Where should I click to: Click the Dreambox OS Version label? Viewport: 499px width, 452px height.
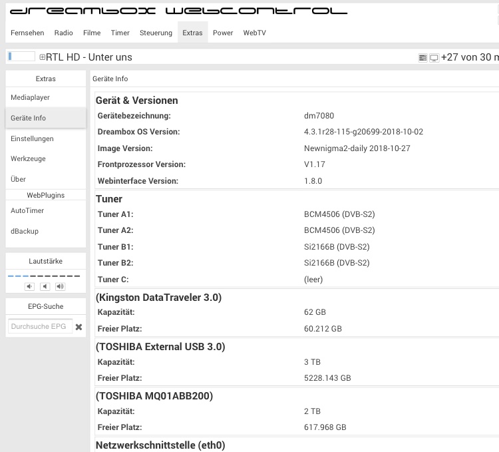pos(139,132)
